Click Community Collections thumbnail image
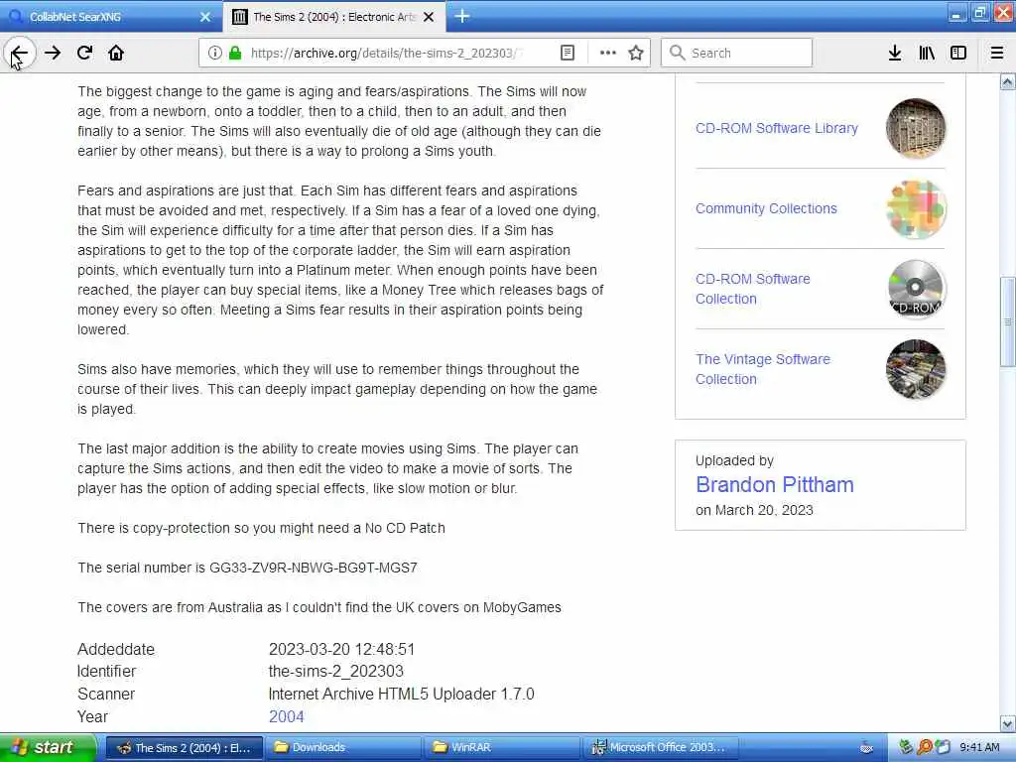This screenshot has height=762, width=1016. pyautogui.click(x=916, y=208)
